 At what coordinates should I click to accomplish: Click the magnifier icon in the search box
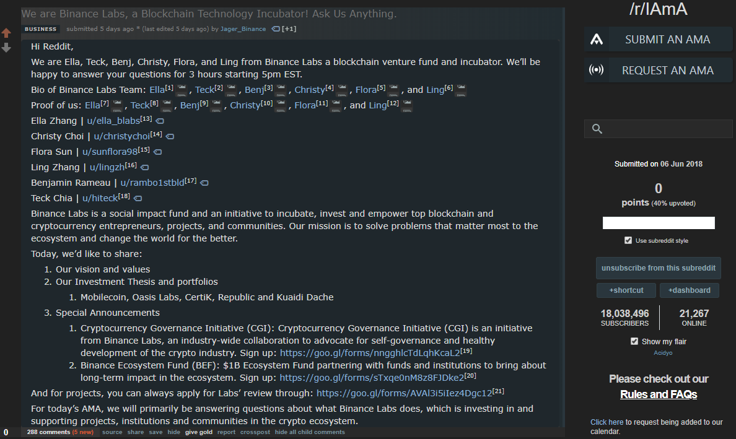(597, 129)
